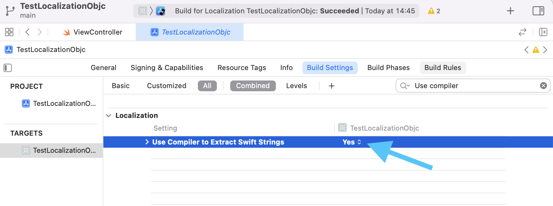Open the related items grid menu
The height and width of the screenshot is (206, 553).
[9, 32]
